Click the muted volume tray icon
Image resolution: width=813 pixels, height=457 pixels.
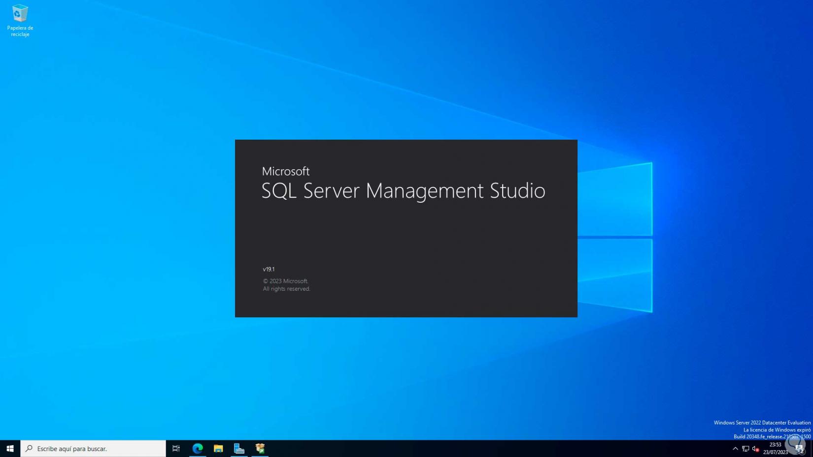click(756, 449)
